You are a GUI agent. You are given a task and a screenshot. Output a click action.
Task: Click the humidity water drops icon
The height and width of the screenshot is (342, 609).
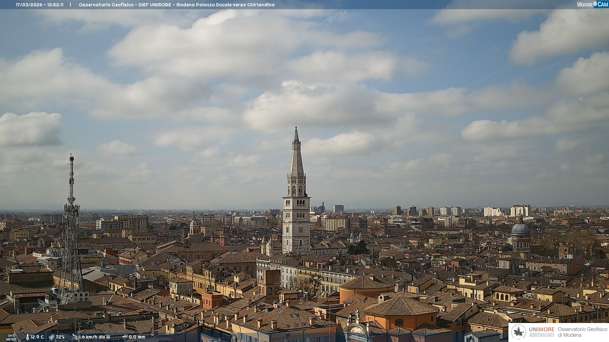[x=51, y=337]
